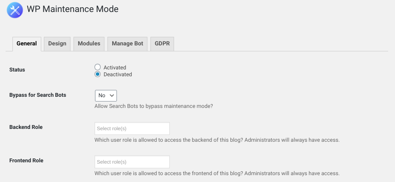The height and width of the screenshot is (182, 395).
Task: Go to the Manage Bot tab
Action: pos(128,44)
